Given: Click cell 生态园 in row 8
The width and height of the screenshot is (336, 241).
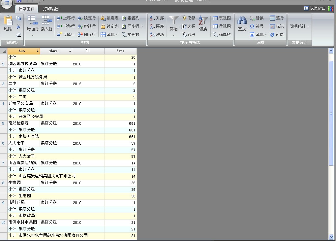Looking at the screenshot, I should click(23, 183).
